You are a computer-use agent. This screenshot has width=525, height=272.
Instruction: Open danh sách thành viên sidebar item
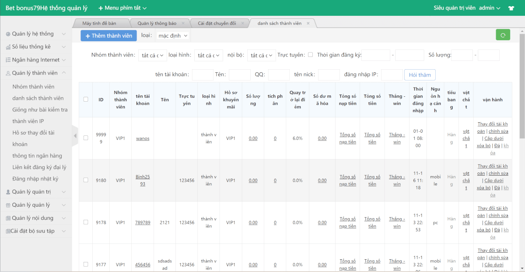pyautogui.click(x=38, y=98)
